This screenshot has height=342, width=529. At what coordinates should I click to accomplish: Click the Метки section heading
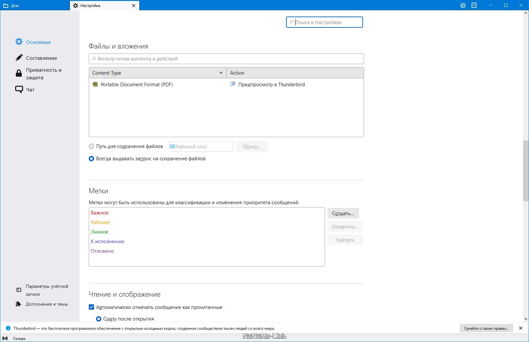pyautogui.click(x=98, y=191)
